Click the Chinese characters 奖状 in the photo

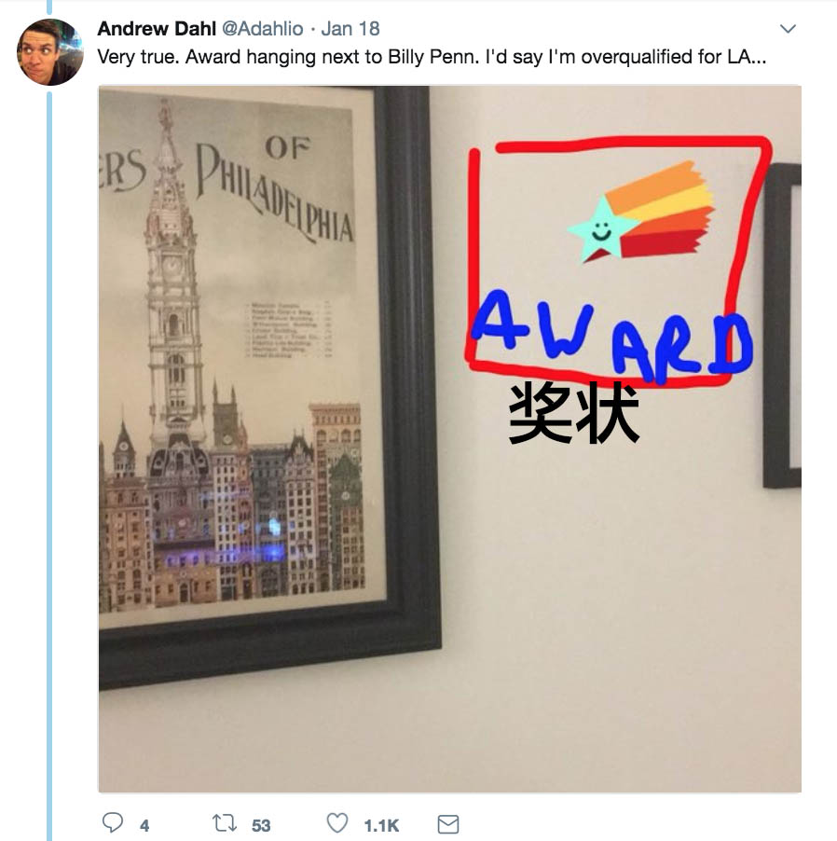(x=574, y=413)
